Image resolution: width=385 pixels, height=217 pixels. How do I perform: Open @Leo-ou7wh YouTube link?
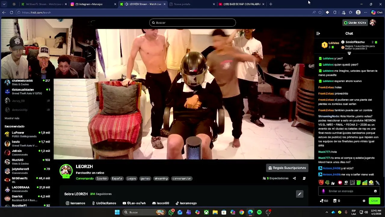click(134, 203)
